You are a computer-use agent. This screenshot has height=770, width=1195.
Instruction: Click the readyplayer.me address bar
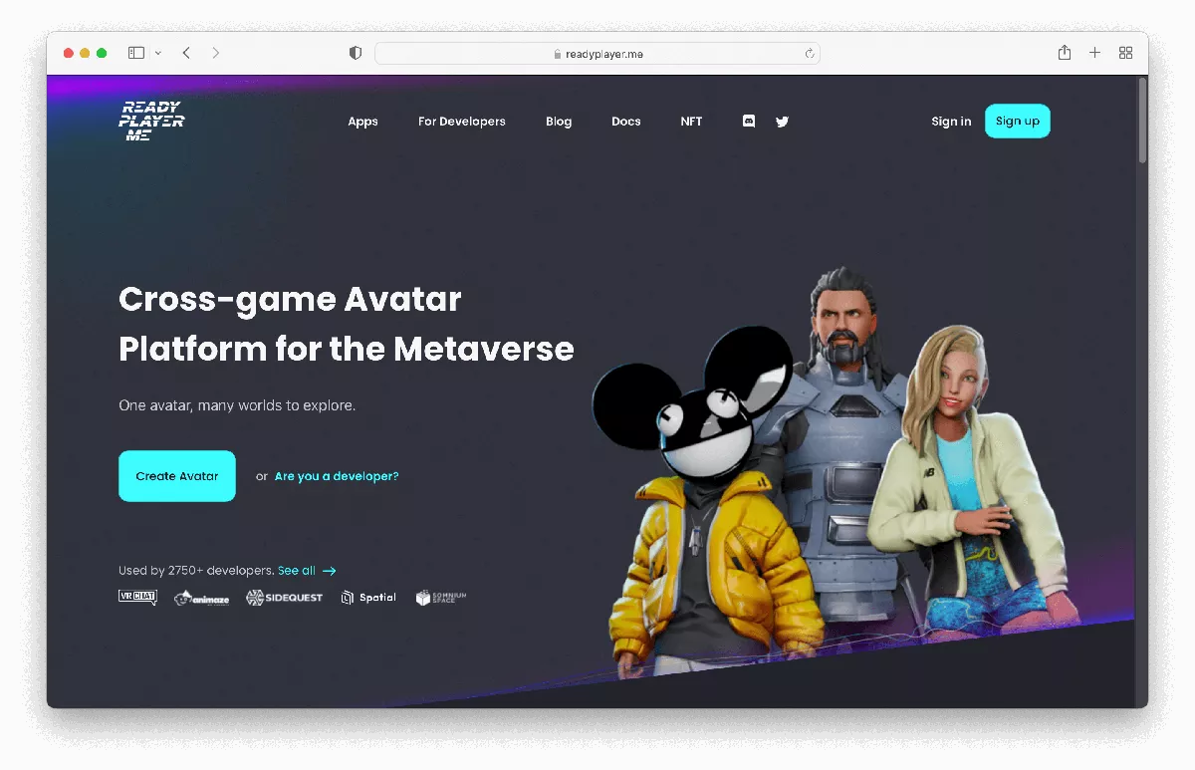pos(597,54)
